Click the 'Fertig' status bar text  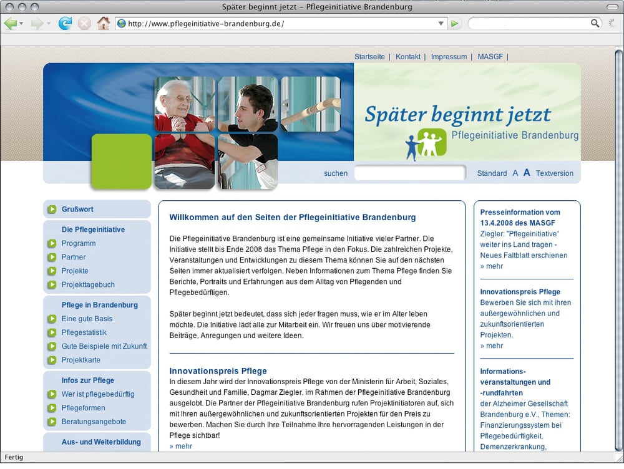[x=14, y=457]
